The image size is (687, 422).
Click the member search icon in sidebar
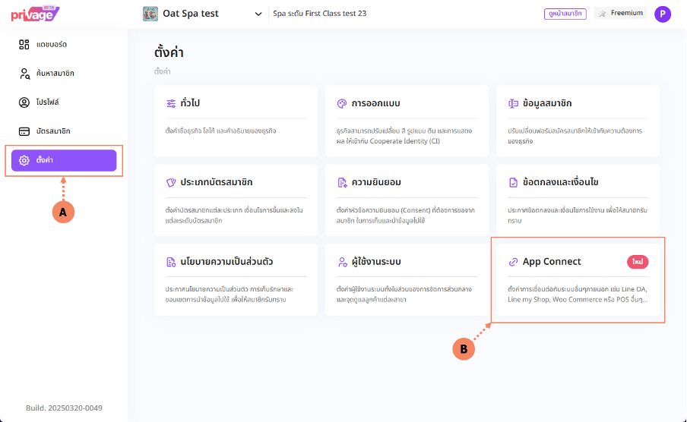coord(24,74)
